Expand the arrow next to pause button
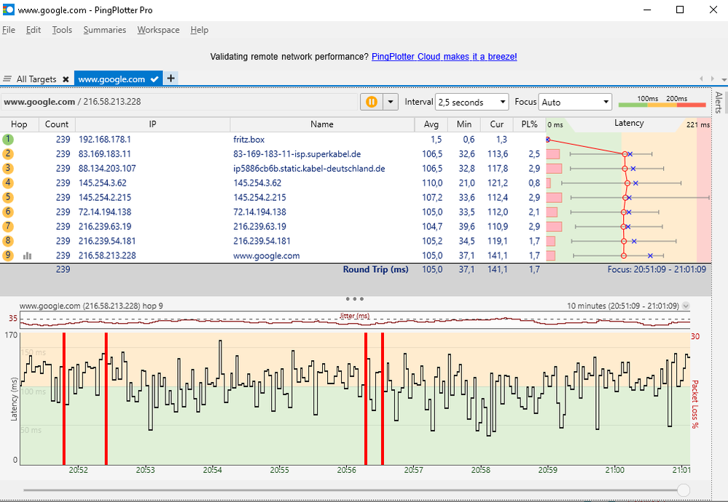The width and height of the screenshot is (728, 502). pyautogui.click(x=391, y=103)
